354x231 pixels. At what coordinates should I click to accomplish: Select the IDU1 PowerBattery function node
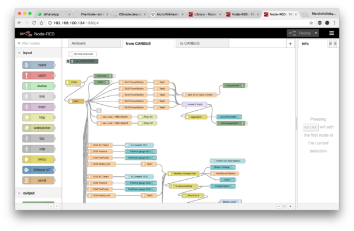click(x=133, y=82)
